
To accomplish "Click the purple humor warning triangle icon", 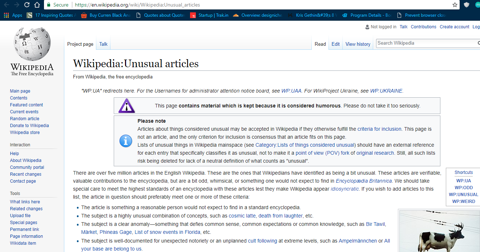I will point(126,106).
